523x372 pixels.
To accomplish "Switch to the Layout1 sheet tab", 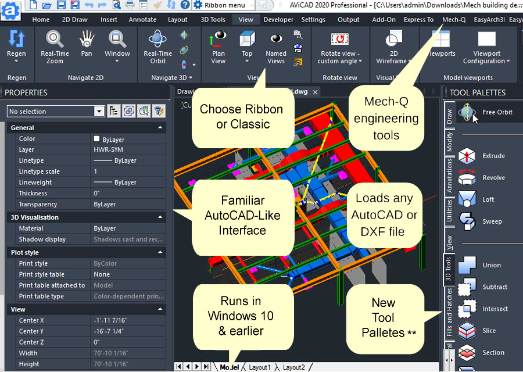I will [260, 367].
